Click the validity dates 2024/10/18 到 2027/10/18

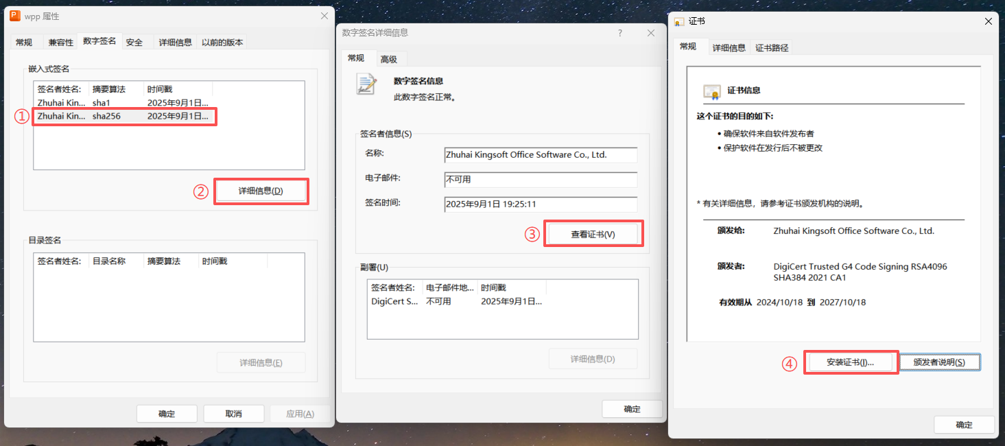[811, 303]
